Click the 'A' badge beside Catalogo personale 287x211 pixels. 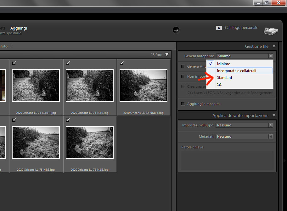[x=219, y=28]
